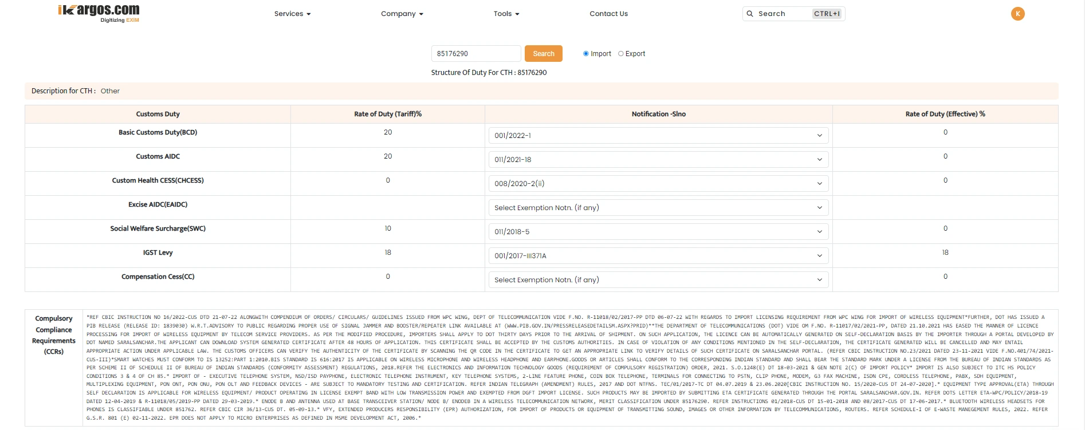Expand Excise AIDC exemption notification dropdown
Image resolution: width=1085 pixels, height=430 pixels.
[658, 208]
